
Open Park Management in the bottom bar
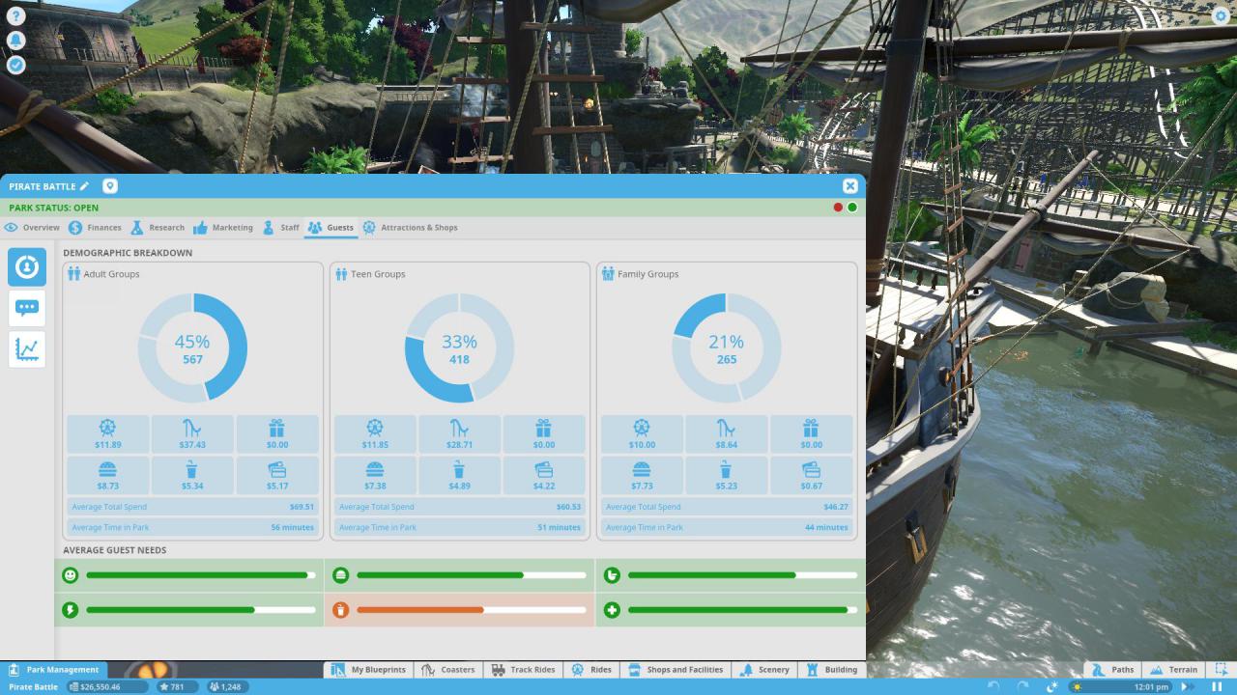click(x=53, y=669)
